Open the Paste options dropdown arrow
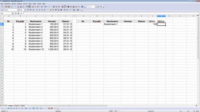The width and height of the screenshot is (200, 112). point(40,7)
